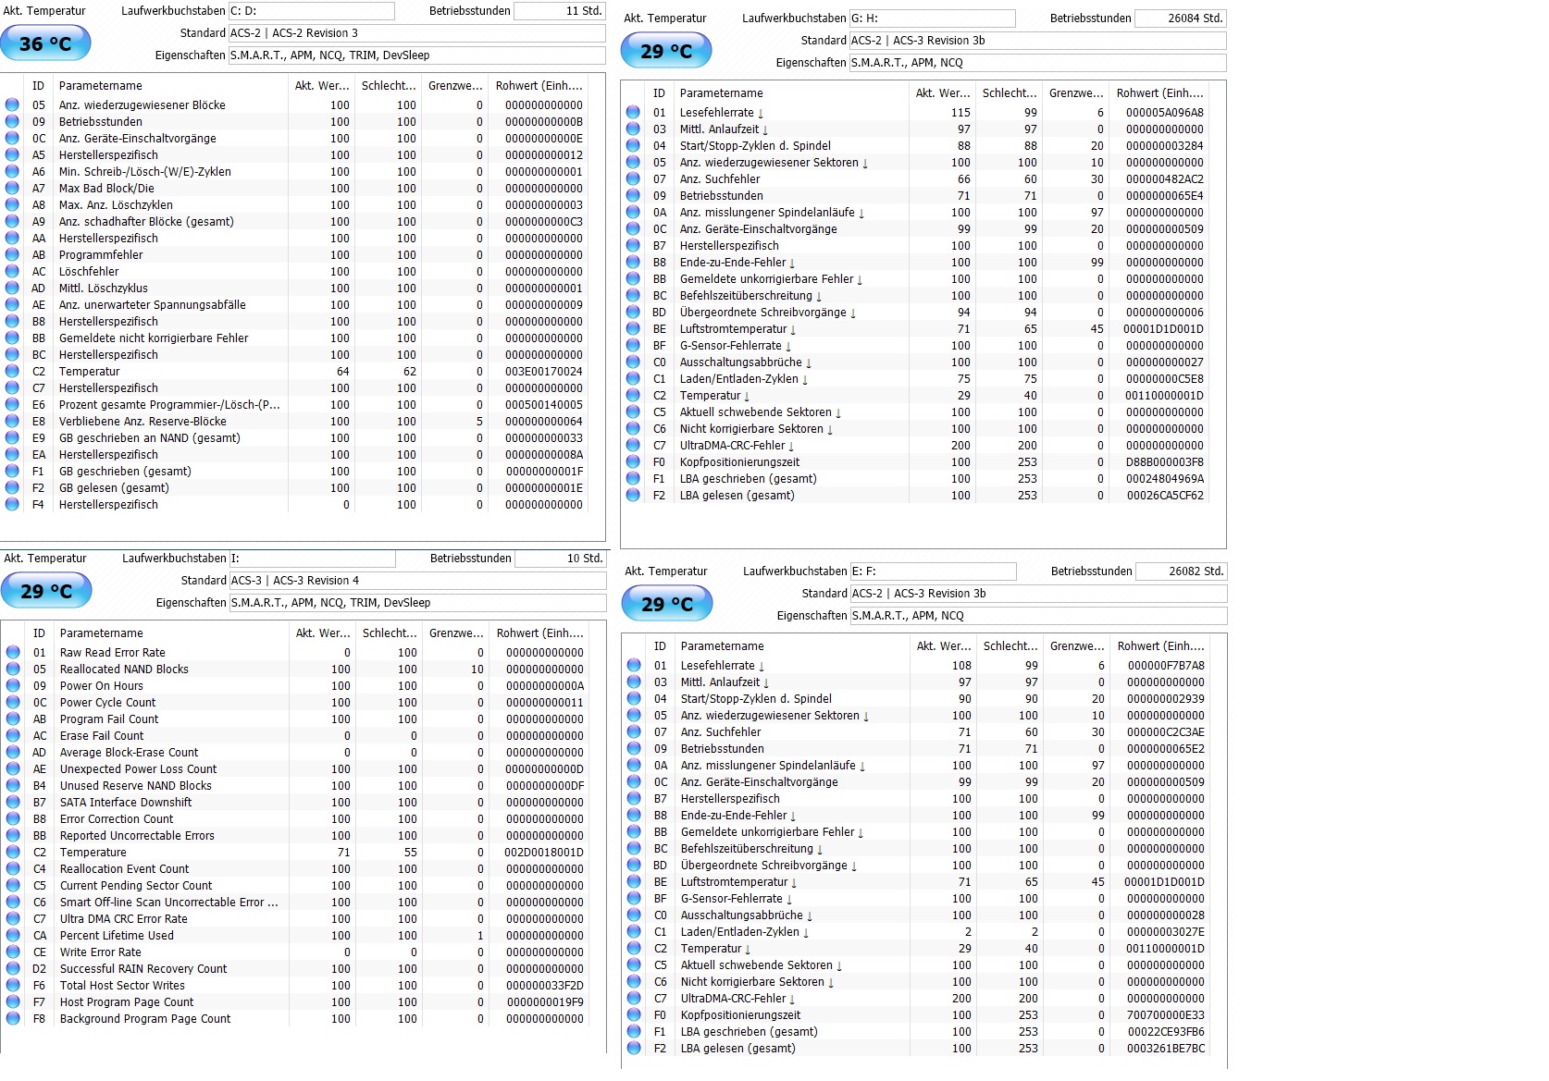Click the Standard field ACS-2 Revision 3

point(416,33)
